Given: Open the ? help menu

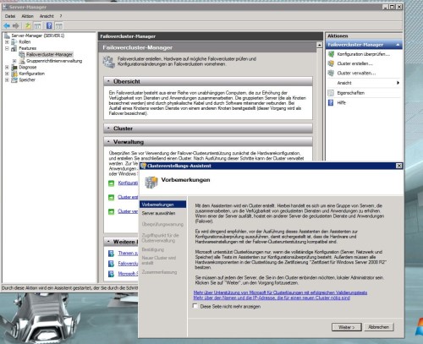Looking at the screenshot, I should coord(61,16).
